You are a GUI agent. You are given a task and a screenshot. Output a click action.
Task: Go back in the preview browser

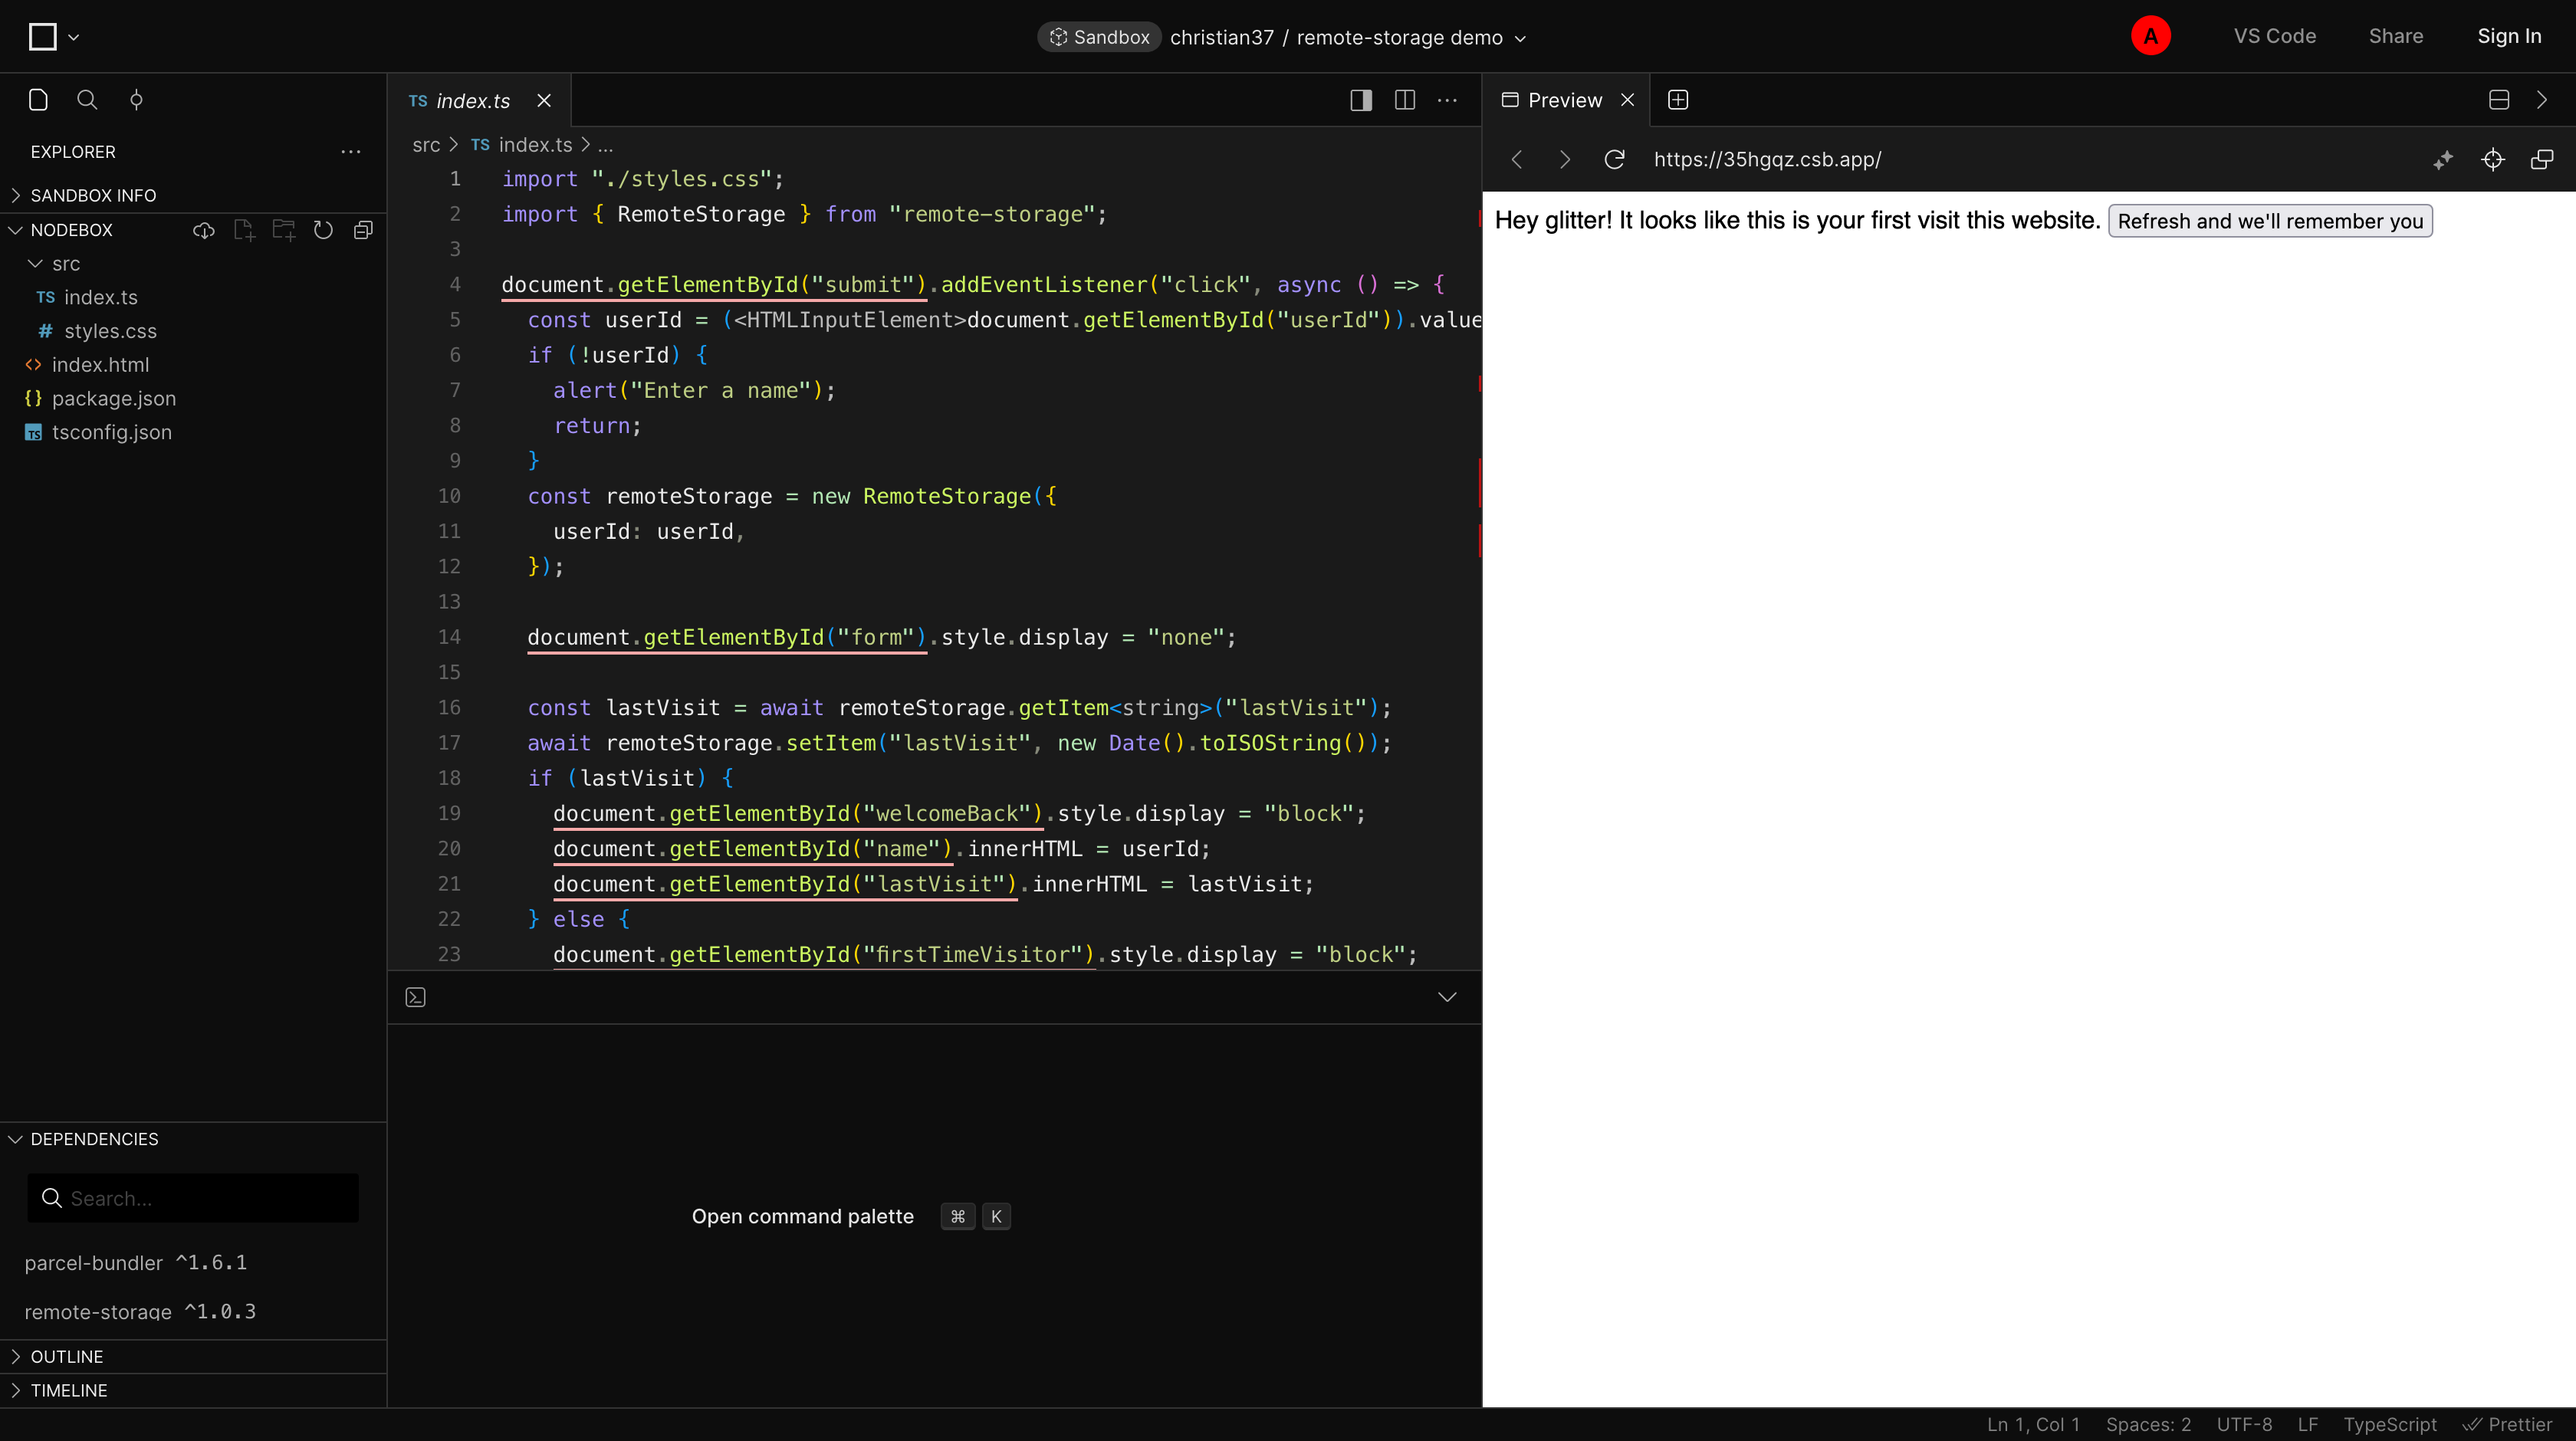click(x=1517, y=160)
